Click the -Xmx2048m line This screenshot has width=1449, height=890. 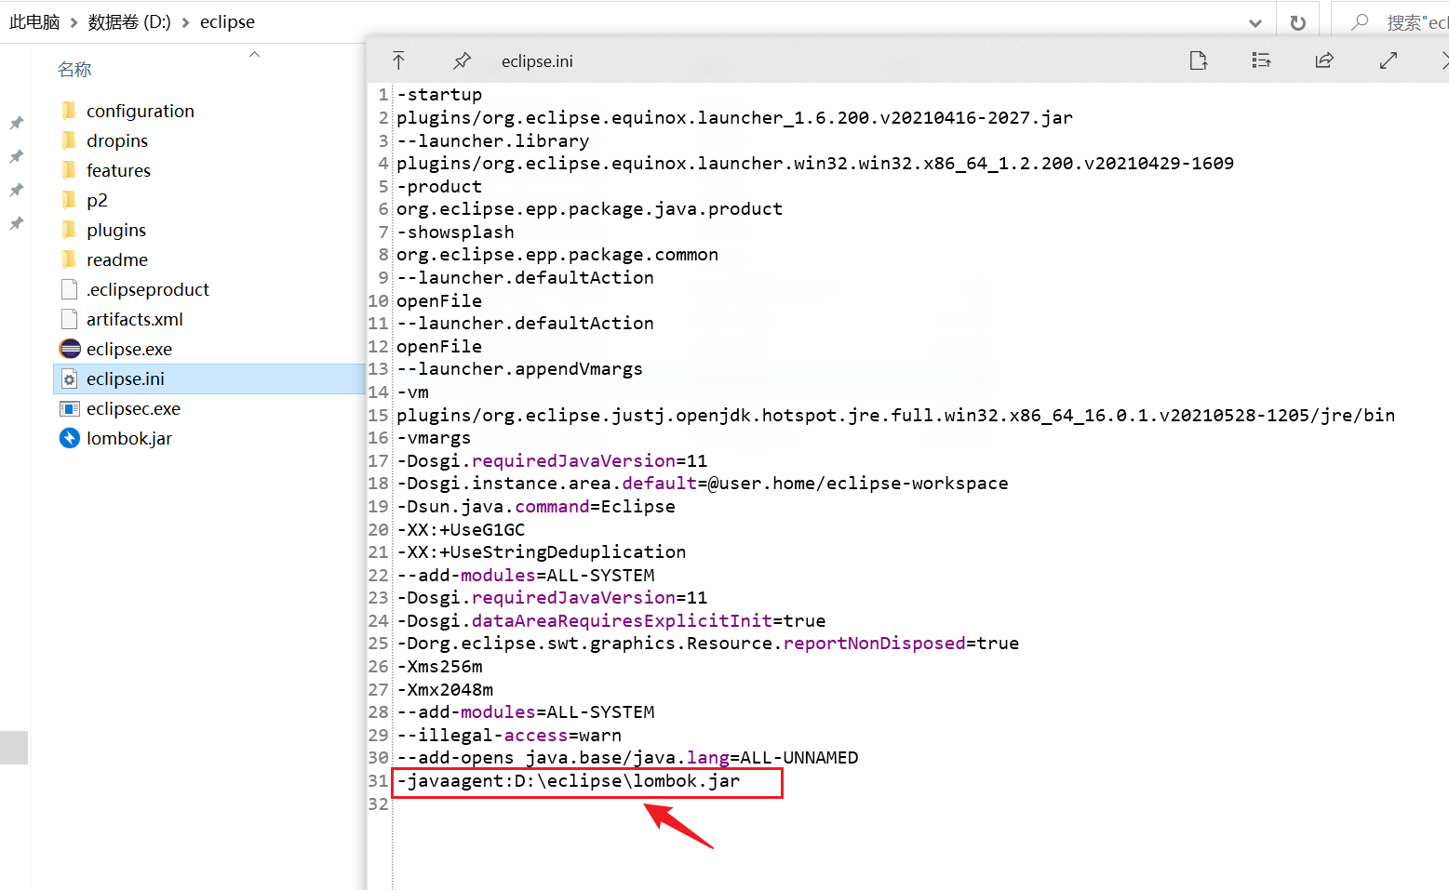pos(445,689)
